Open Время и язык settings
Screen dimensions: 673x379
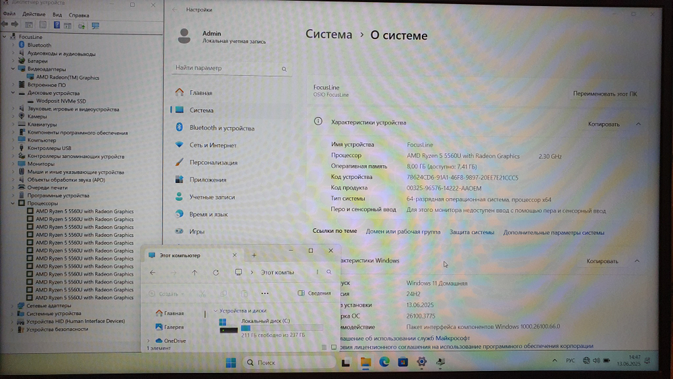(x=209, y=214)
